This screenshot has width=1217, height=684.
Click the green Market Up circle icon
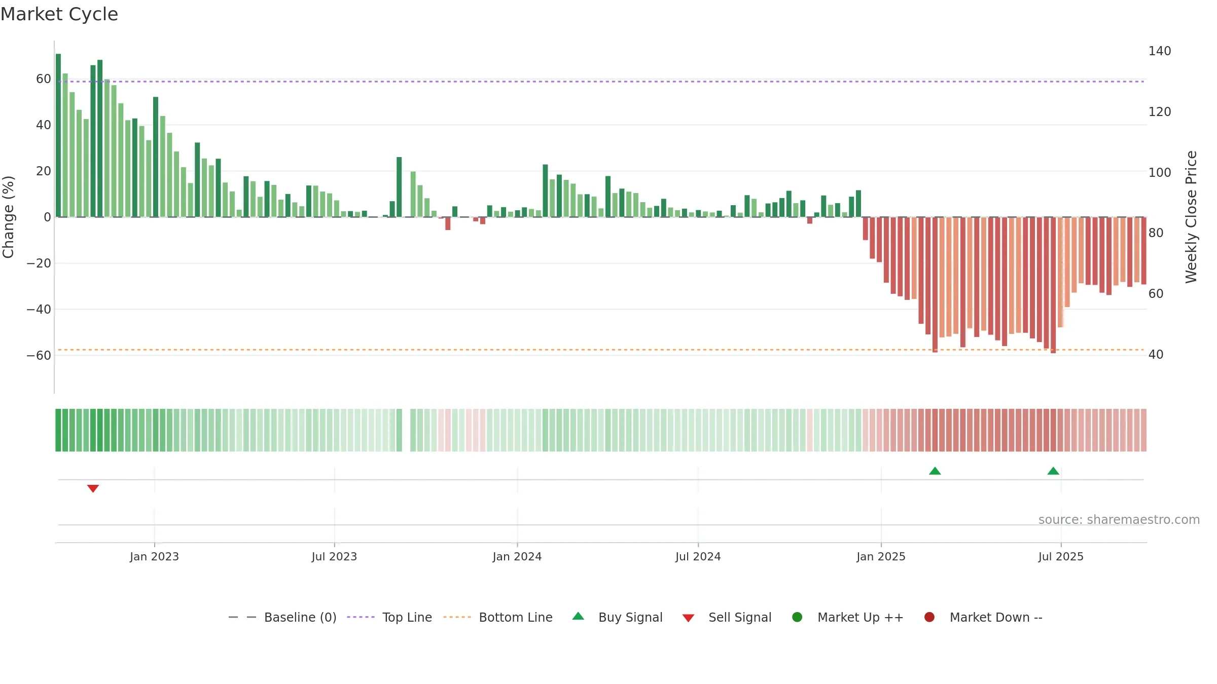coord(797,617)
